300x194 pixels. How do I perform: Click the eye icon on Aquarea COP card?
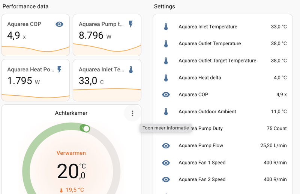click(x=59, y=24)
